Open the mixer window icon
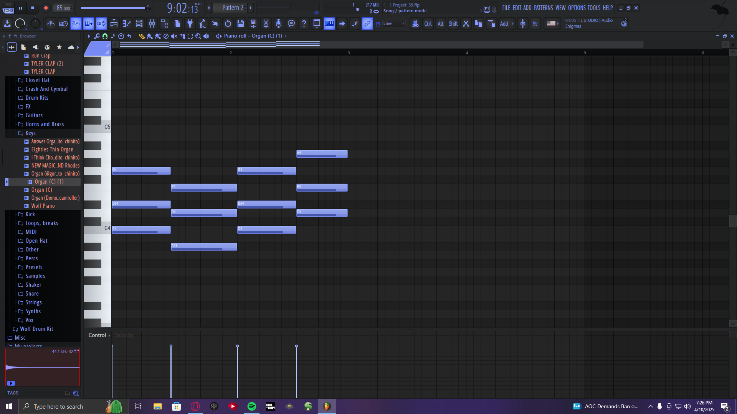The image size is (737, 414). tap(152, 24)
